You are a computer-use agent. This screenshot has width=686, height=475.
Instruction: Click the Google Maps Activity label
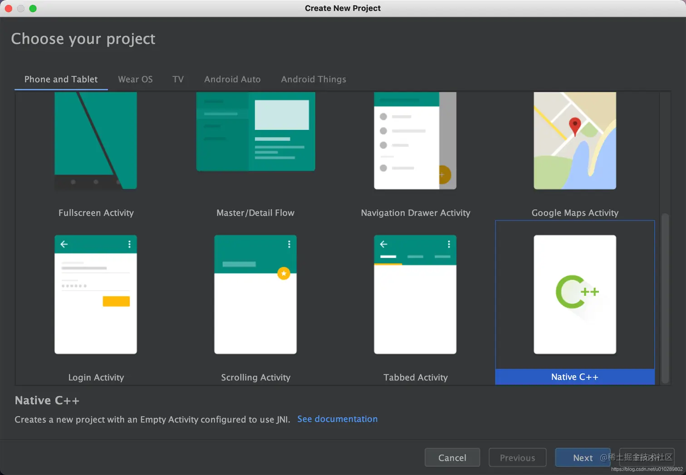tap(575, 213)
